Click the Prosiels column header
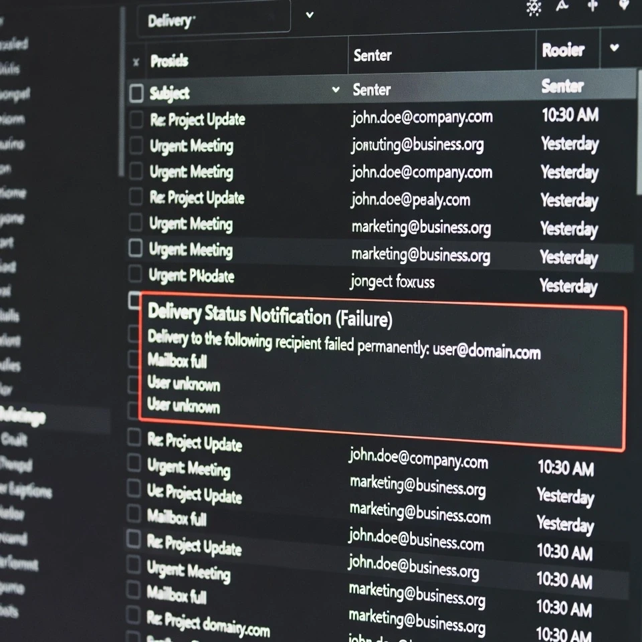Image resolution: width=642 pixels, height=642 pixels. (169, 61)
